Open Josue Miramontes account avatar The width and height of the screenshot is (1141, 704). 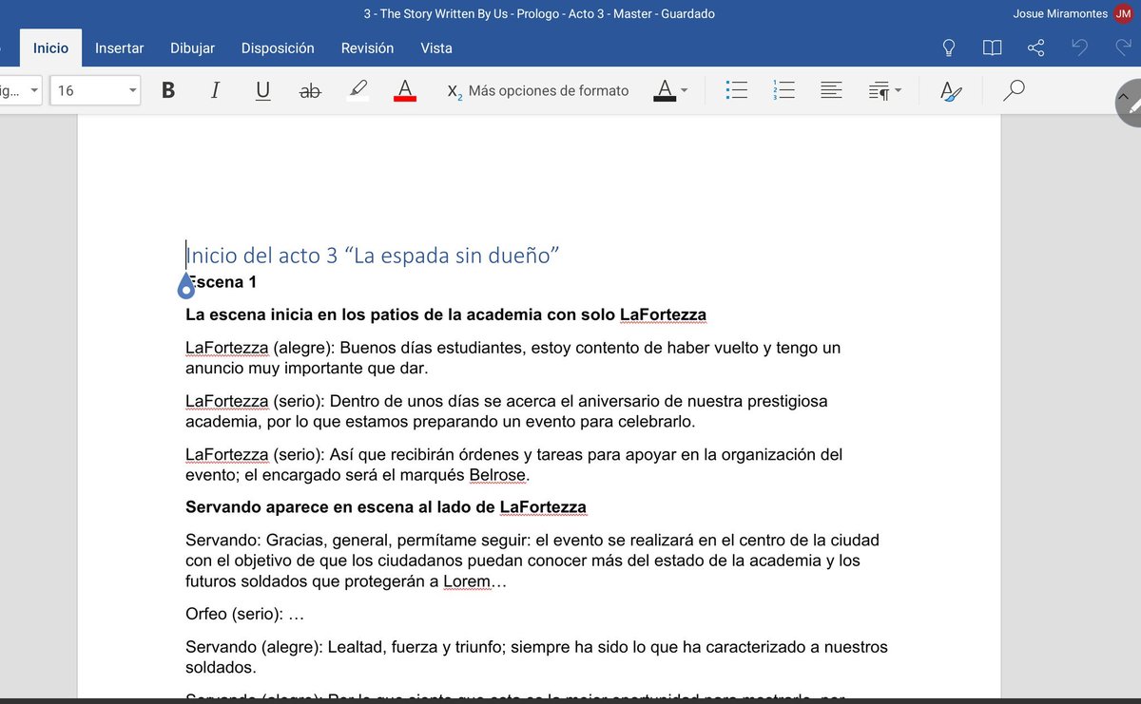point(1123,13)
